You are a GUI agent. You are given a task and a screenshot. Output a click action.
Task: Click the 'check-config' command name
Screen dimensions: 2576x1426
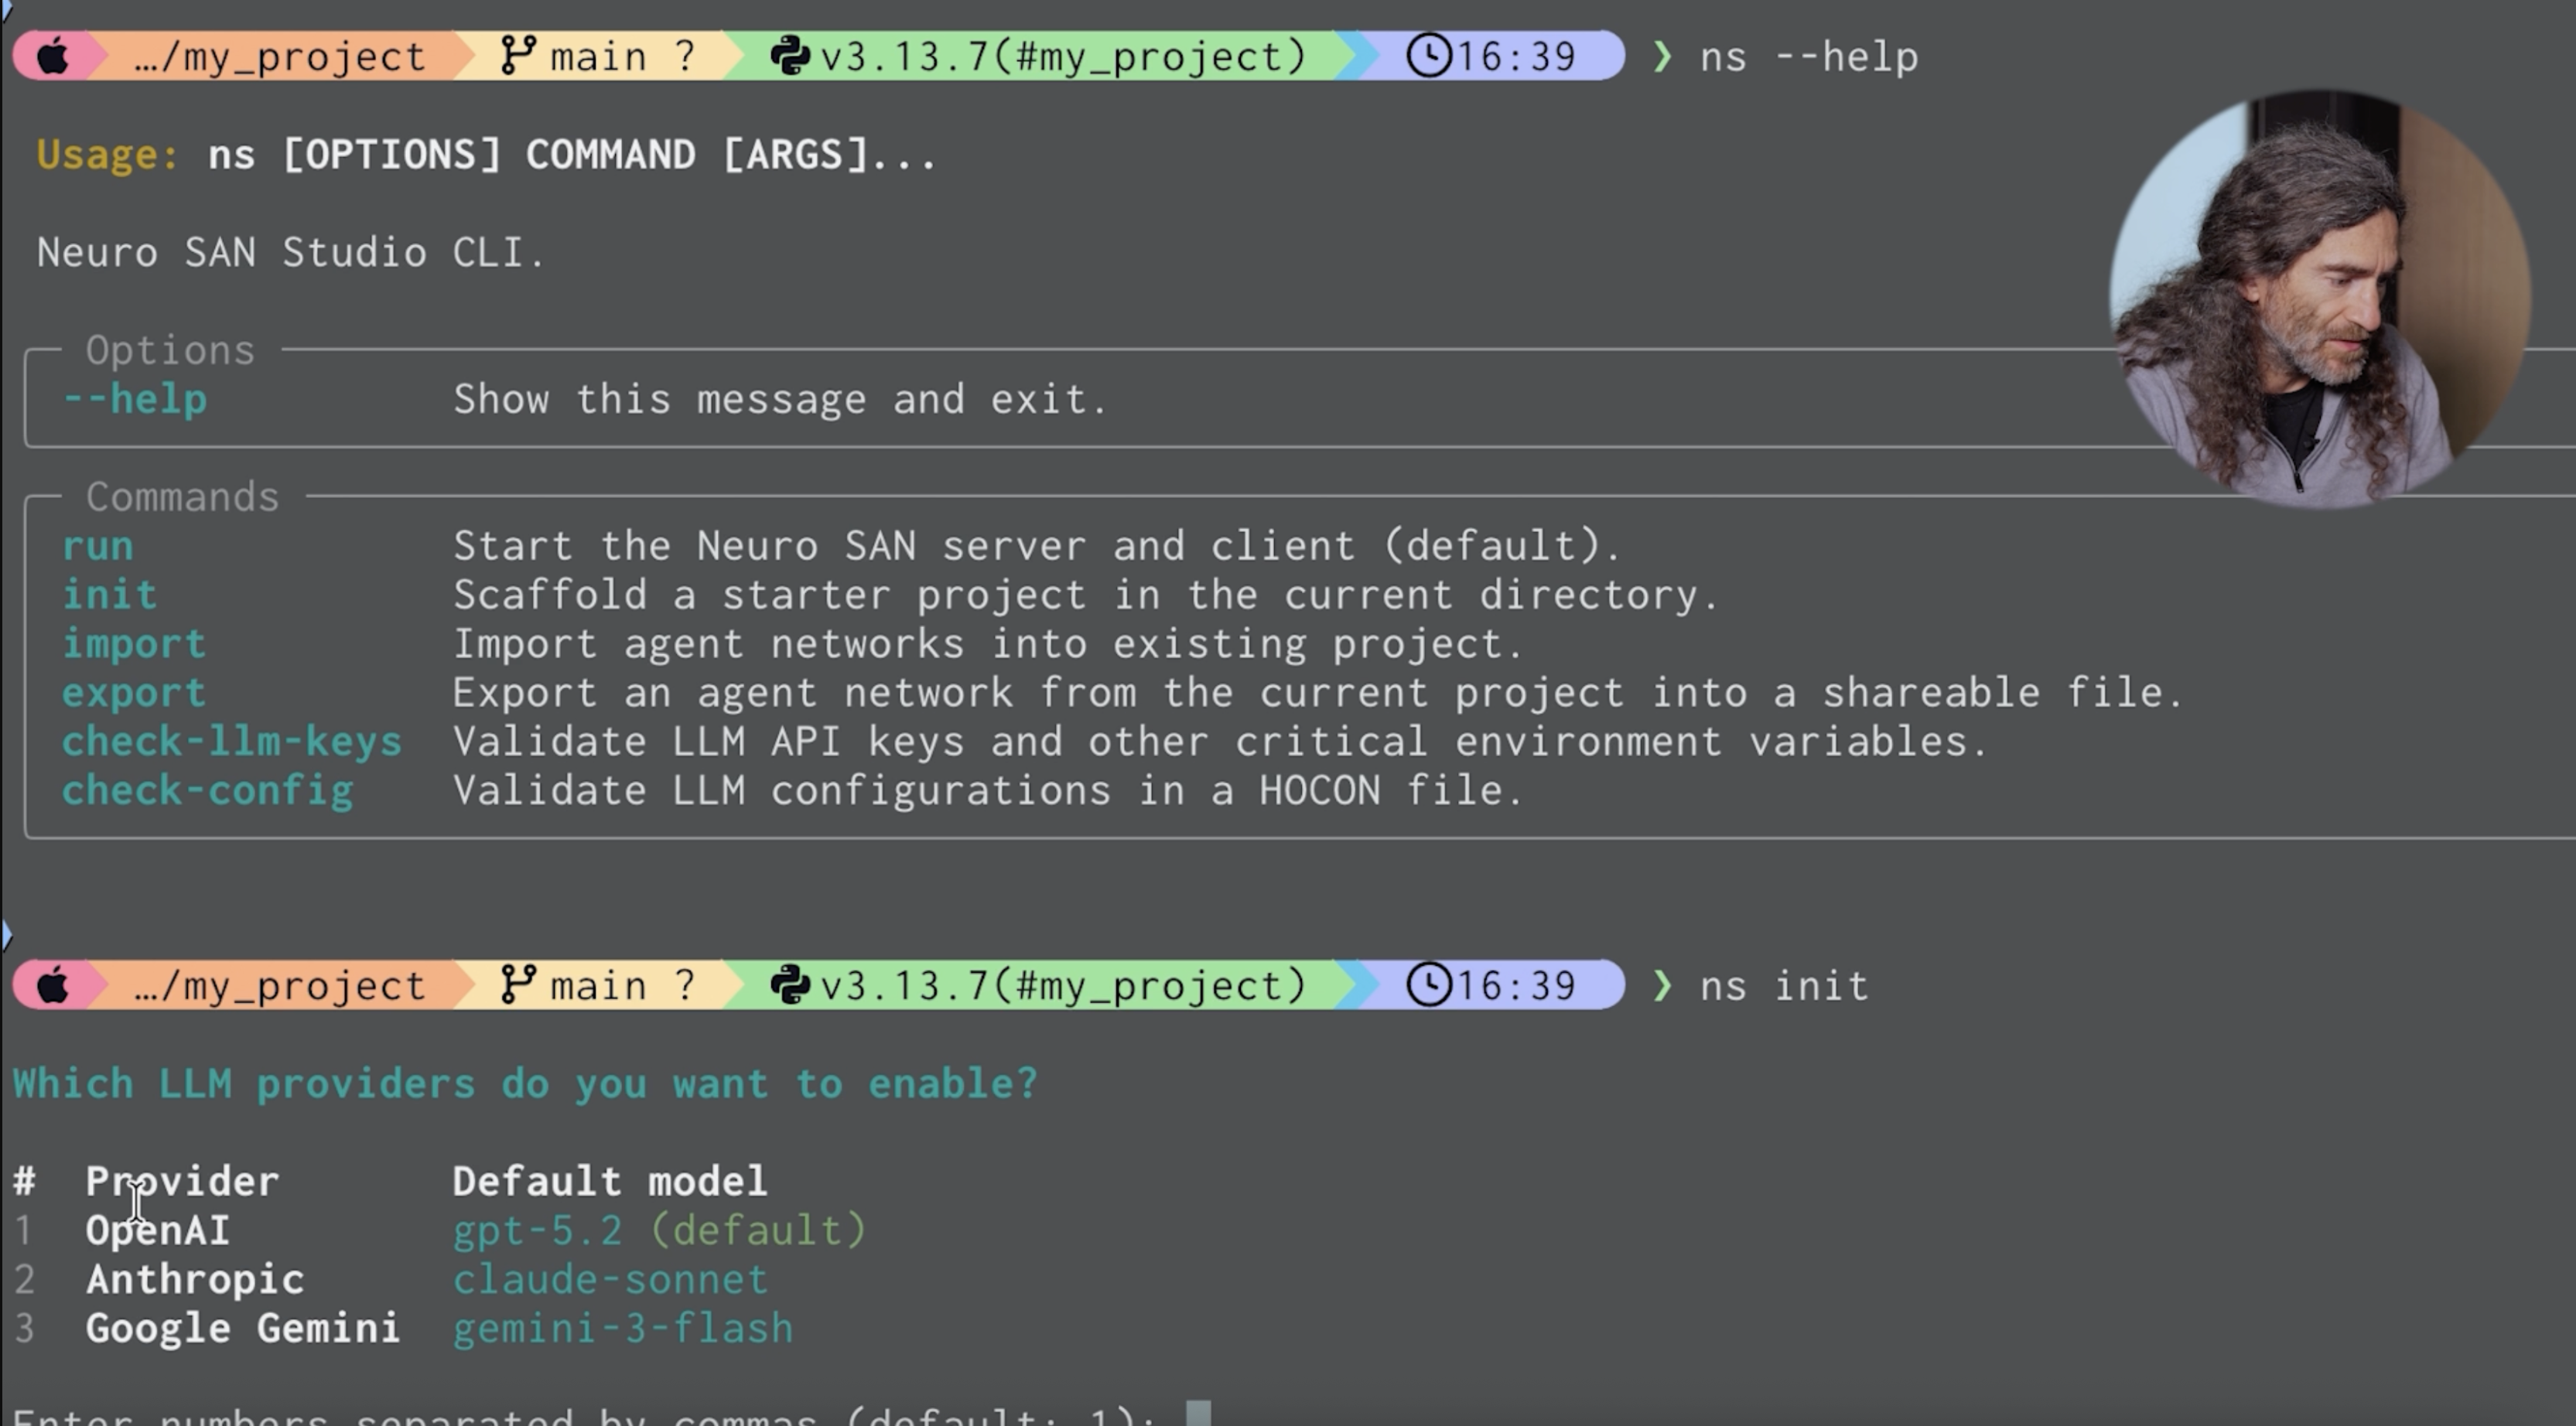pos(208,791)
